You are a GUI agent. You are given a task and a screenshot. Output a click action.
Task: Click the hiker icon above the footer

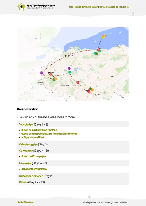(x=89, y=197)
